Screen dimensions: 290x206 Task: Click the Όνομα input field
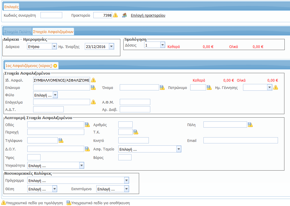[139, 87]
